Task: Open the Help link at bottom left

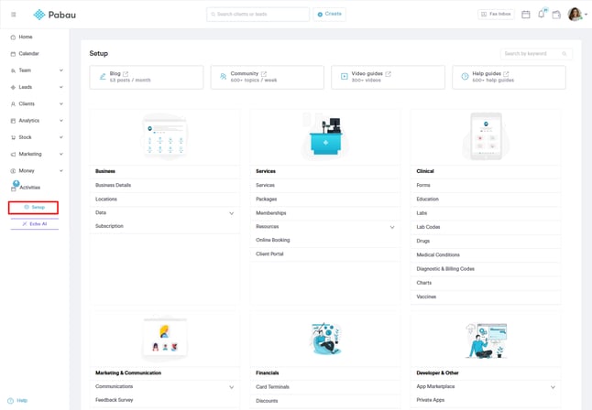Action: pyautogui.click(x=18, y=401)
